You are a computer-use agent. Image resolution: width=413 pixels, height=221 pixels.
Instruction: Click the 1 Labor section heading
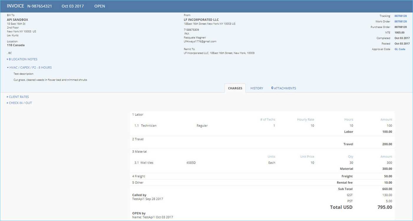pyautogui.click(x=138, y=114)
